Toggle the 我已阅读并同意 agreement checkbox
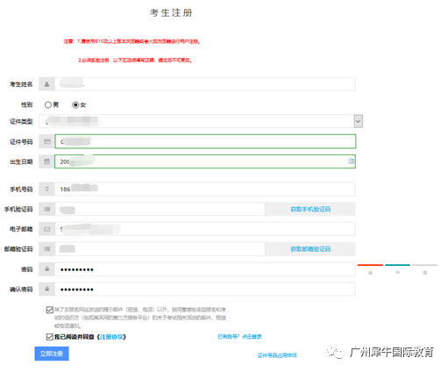448x372 pixels. [x=49, y=337]
